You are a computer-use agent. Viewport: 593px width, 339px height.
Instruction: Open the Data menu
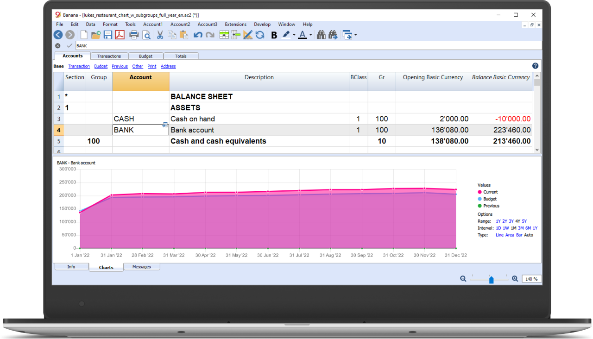click(x=91, y=24)
